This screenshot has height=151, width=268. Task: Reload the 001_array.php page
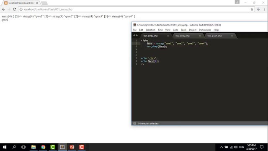tap(15, 9)
